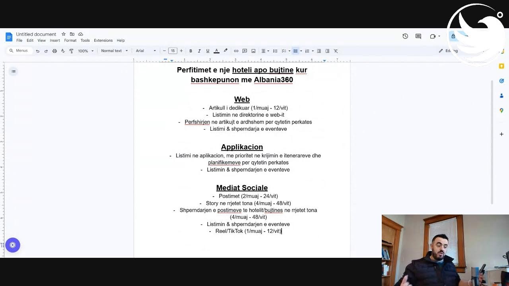The width and height of the screenshot is (509, 286).
Task: Click the Applikacion heading
Action: [242, 147]
